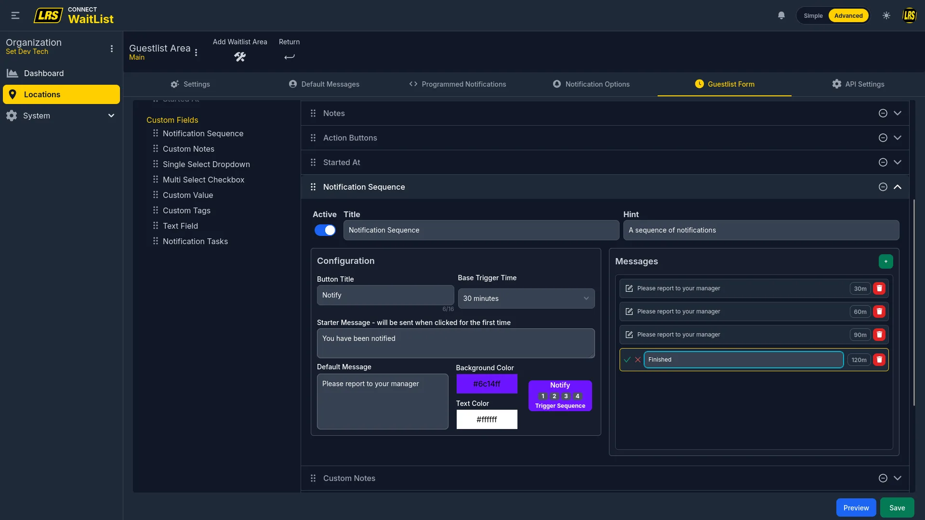Select the Custom Value custom field
Viewport: 925px width, 520px height.
coord(188,195)
